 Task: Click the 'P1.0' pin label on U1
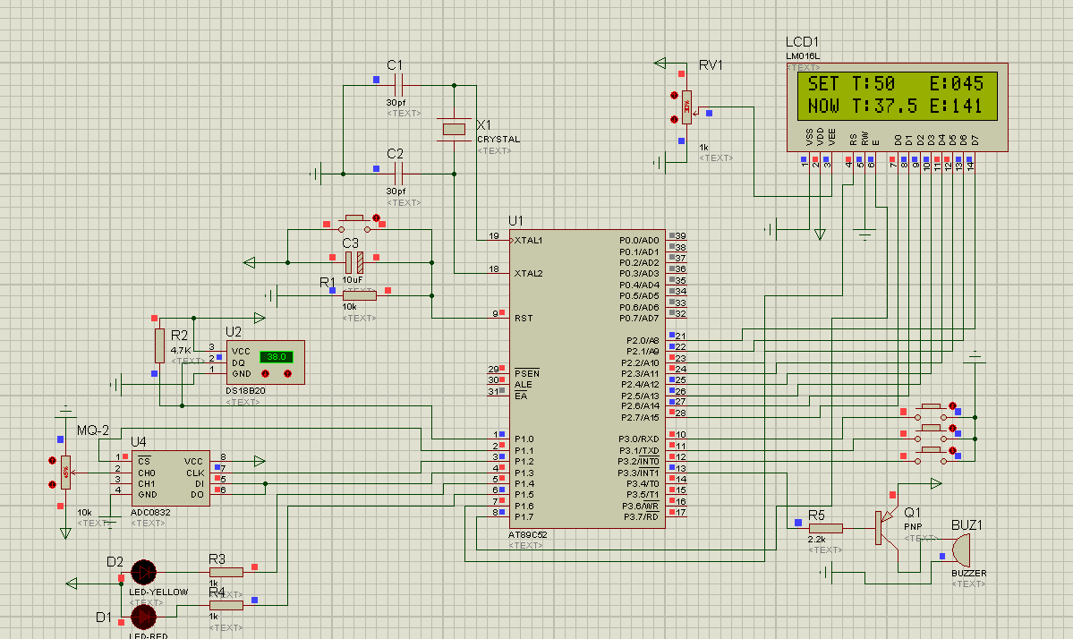524,439
